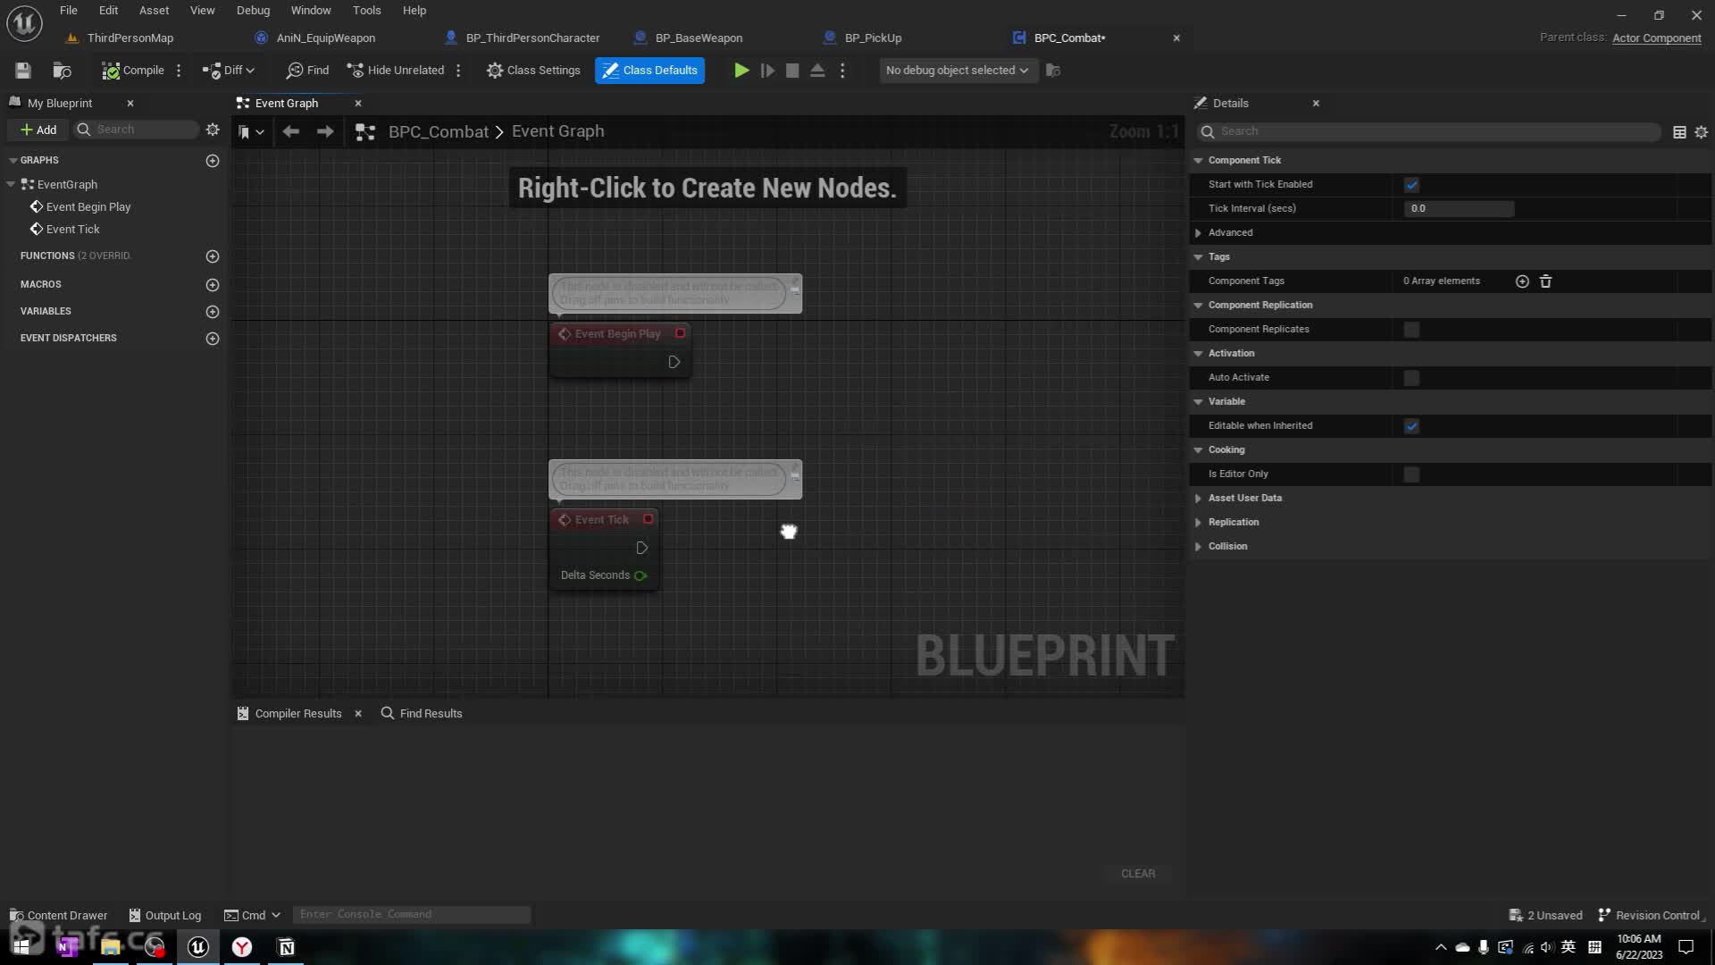Open the Debug menu

coord(253,11)
